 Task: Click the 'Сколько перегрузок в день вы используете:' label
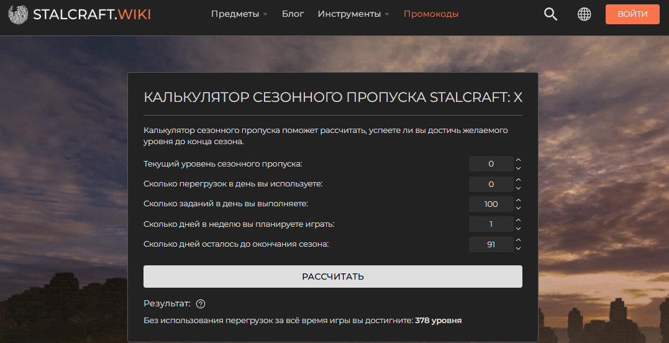pyautogui.click(x=233, y=184)
